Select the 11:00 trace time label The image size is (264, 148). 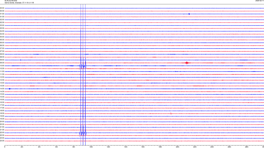(2, 71)
